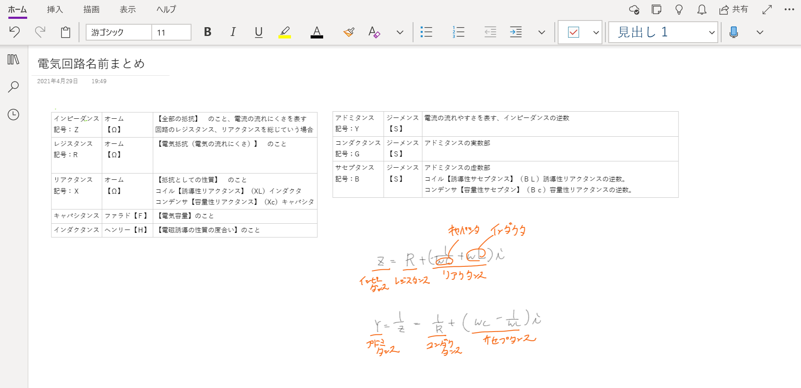The image size is (801, 388).
Task: Click the font size field showing 11
Action: coord(171,32)
